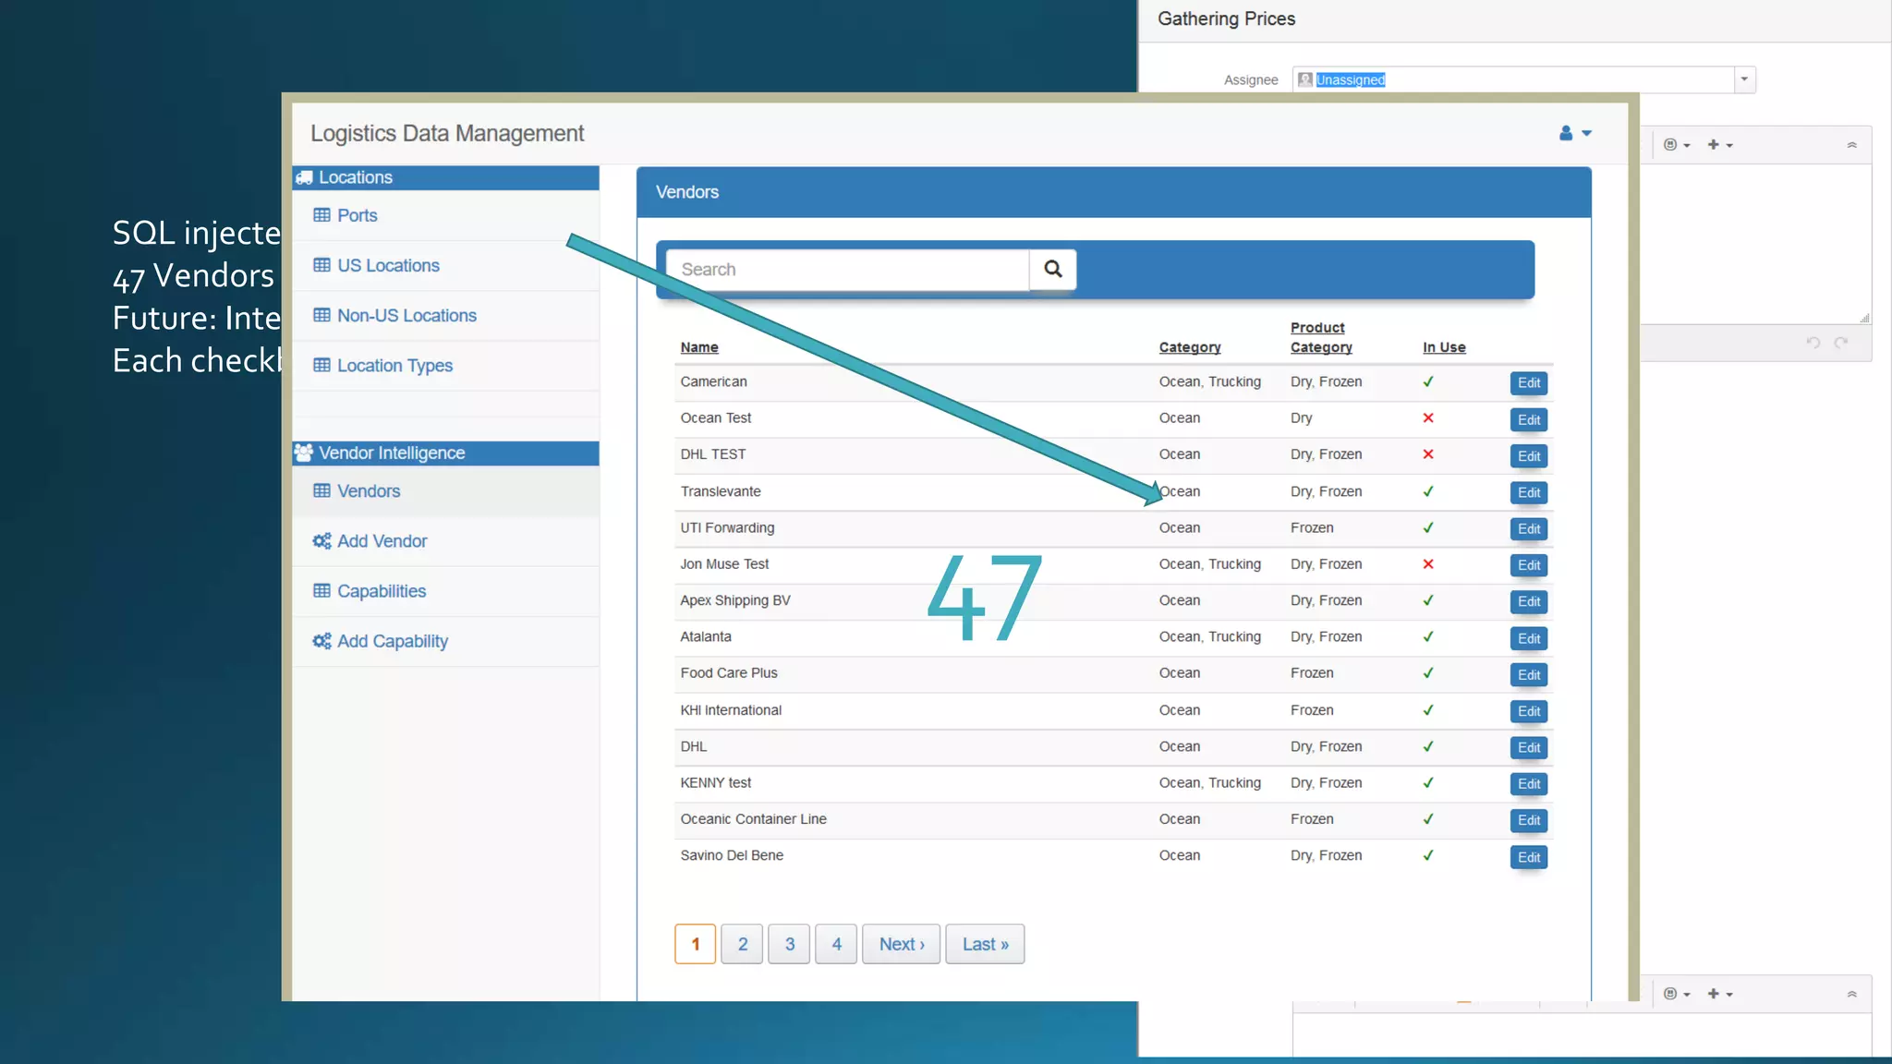Screen dimensions: 1892x1064
Task: Open Non-US Locations in the sidebar
Action: tap(406, 315)
